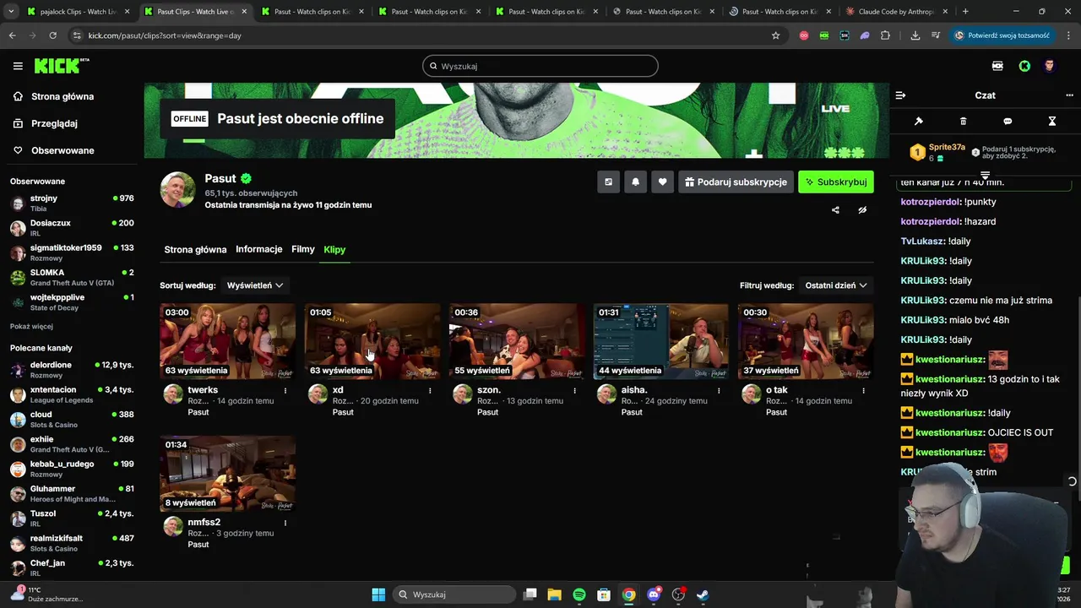This screenshot has width=1081, height=608.
Task: Open strojny channel in sidebar
Action: tap(72, 204)
